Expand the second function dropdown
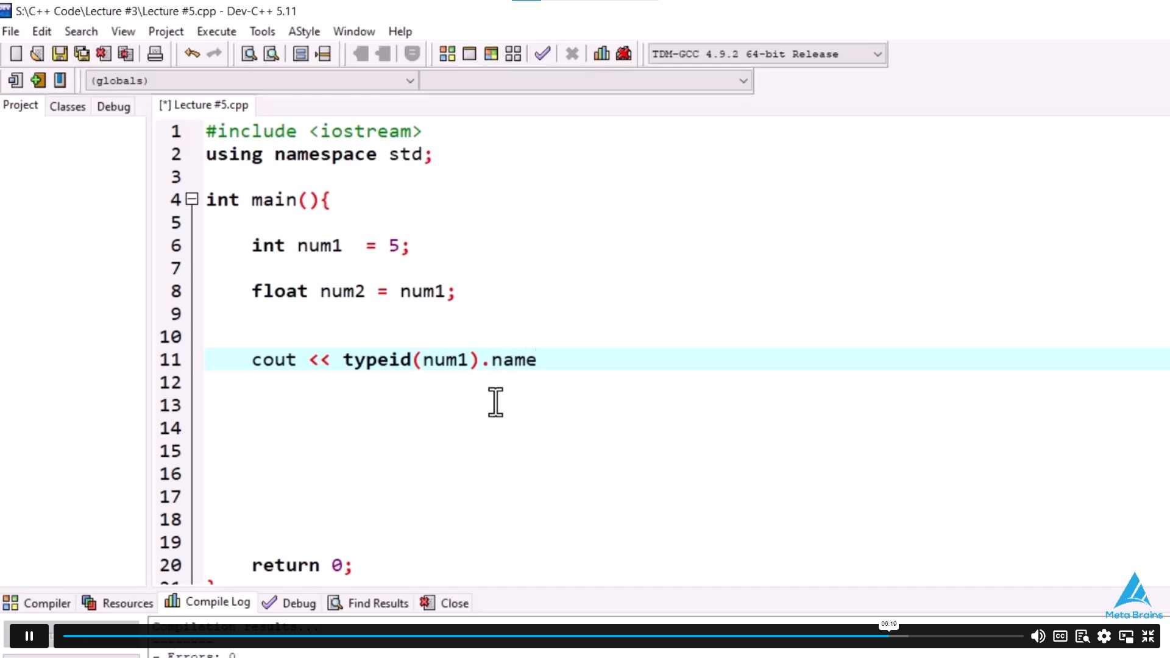Viewport: 1170px width, 658px height. pos(741,80)
